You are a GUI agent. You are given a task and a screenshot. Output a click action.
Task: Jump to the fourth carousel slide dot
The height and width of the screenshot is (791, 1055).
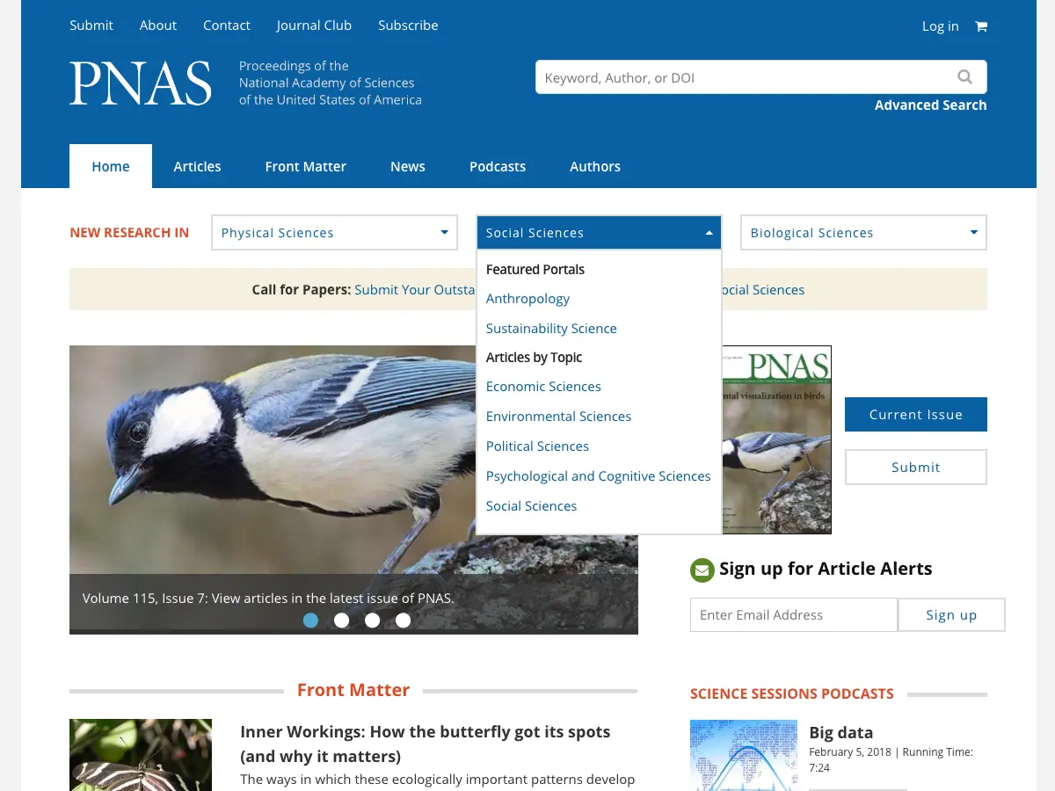tap(403, 620)
